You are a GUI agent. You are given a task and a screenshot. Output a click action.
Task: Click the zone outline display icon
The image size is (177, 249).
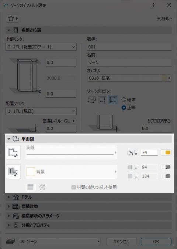[13, 152]
